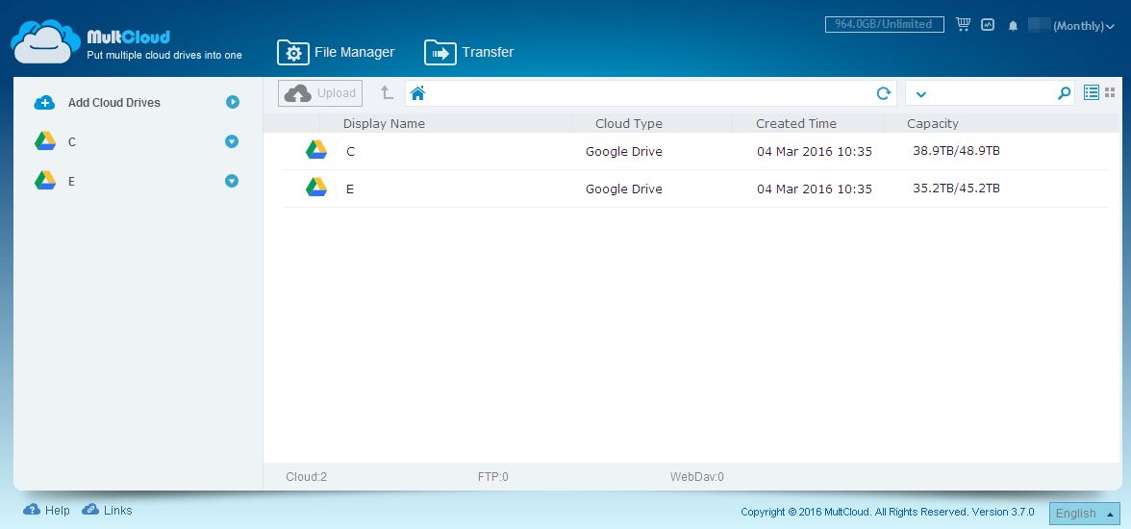Sort by Display Name column

[x=384, y=123]
